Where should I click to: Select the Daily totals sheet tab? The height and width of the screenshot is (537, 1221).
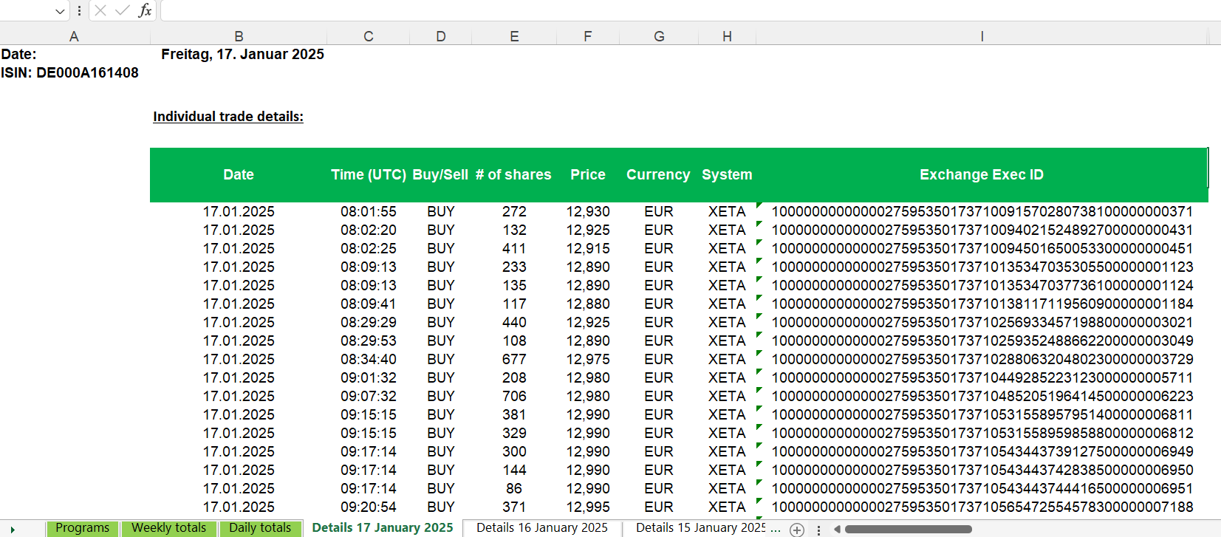(260, 528)
